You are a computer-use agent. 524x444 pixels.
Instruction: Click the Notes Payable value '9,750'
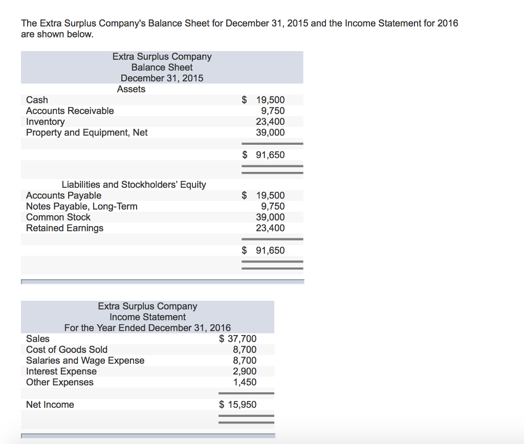pyautogui.click(x=273, y=206)
